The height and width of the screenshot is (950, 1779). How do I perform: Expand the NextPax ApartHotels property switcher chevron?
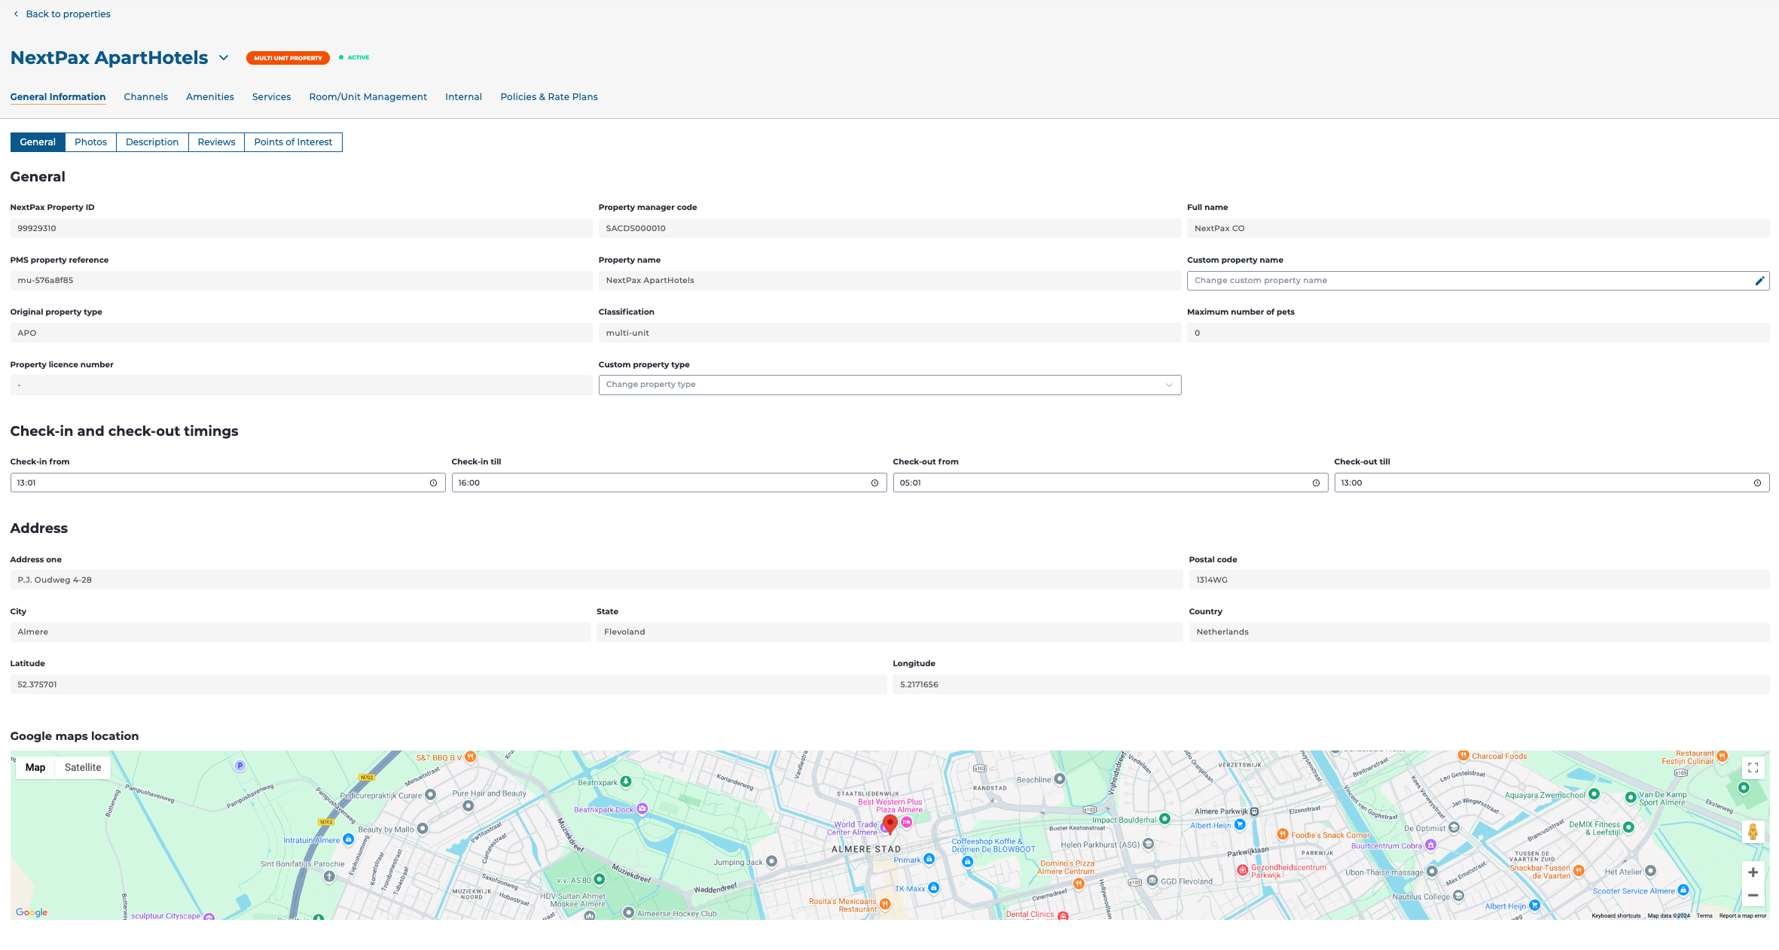(x=224, y=58)
